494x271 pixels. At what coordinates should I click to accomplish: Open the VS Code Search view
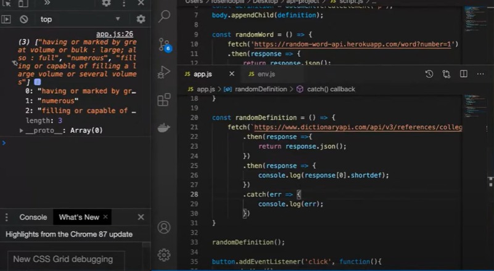(x=164, y=16)
